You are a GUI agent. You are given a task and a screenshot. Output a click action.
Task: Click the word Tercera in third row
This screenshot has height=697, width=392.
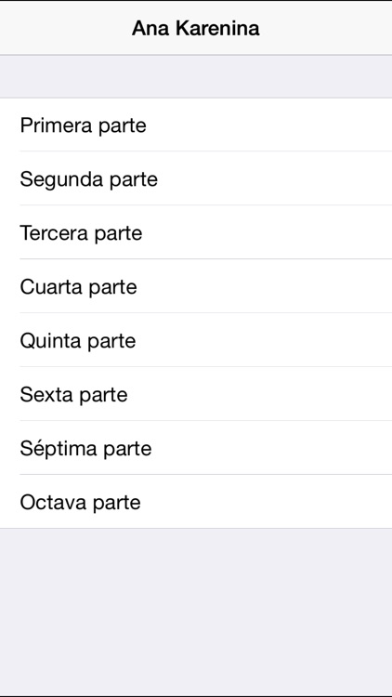[x=54, y=232]
